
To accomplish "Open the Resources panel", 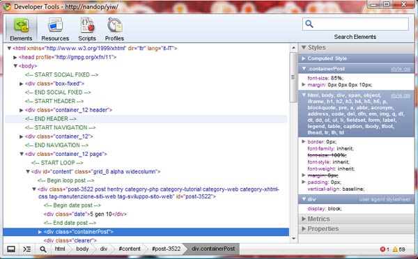I will tap(55, 29).
